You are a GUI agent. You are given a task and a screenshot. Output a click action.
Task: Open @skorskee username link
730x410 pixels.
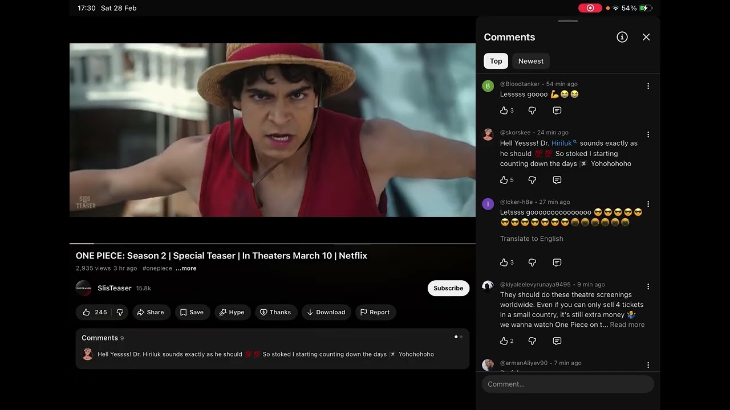tap(516, 132)
